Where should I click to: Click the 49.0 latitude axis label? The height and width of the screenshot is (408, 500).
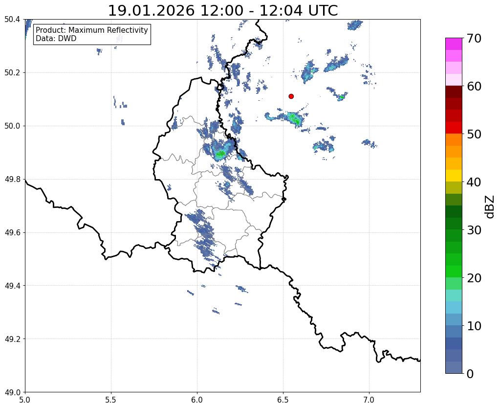pyautogui.click(x=12, y=392)
